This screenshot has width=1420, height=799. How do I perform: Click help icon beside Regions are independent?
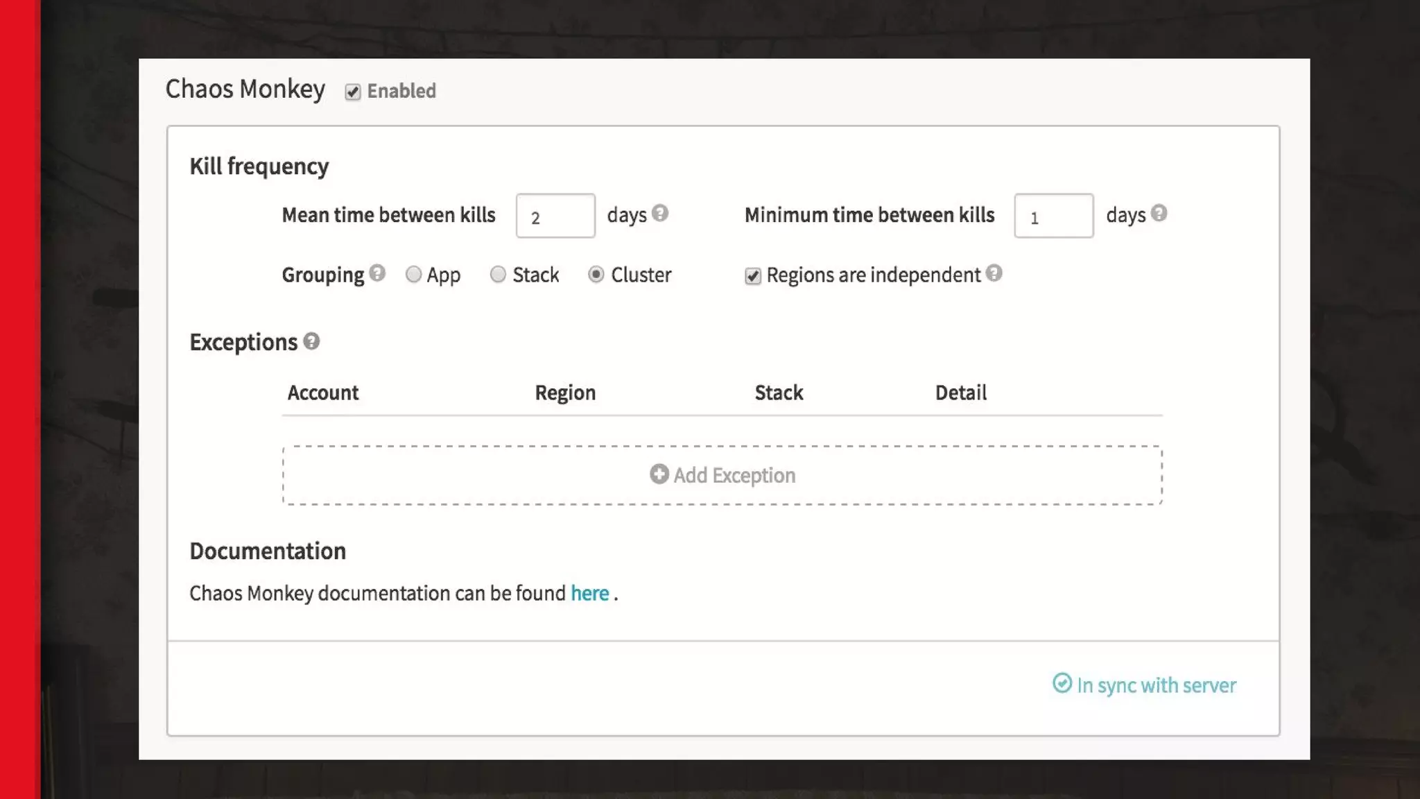[x=994, y=273]
